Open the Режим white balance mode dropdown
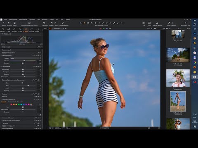This screenshot has height=148, width=198. [24, 58]
